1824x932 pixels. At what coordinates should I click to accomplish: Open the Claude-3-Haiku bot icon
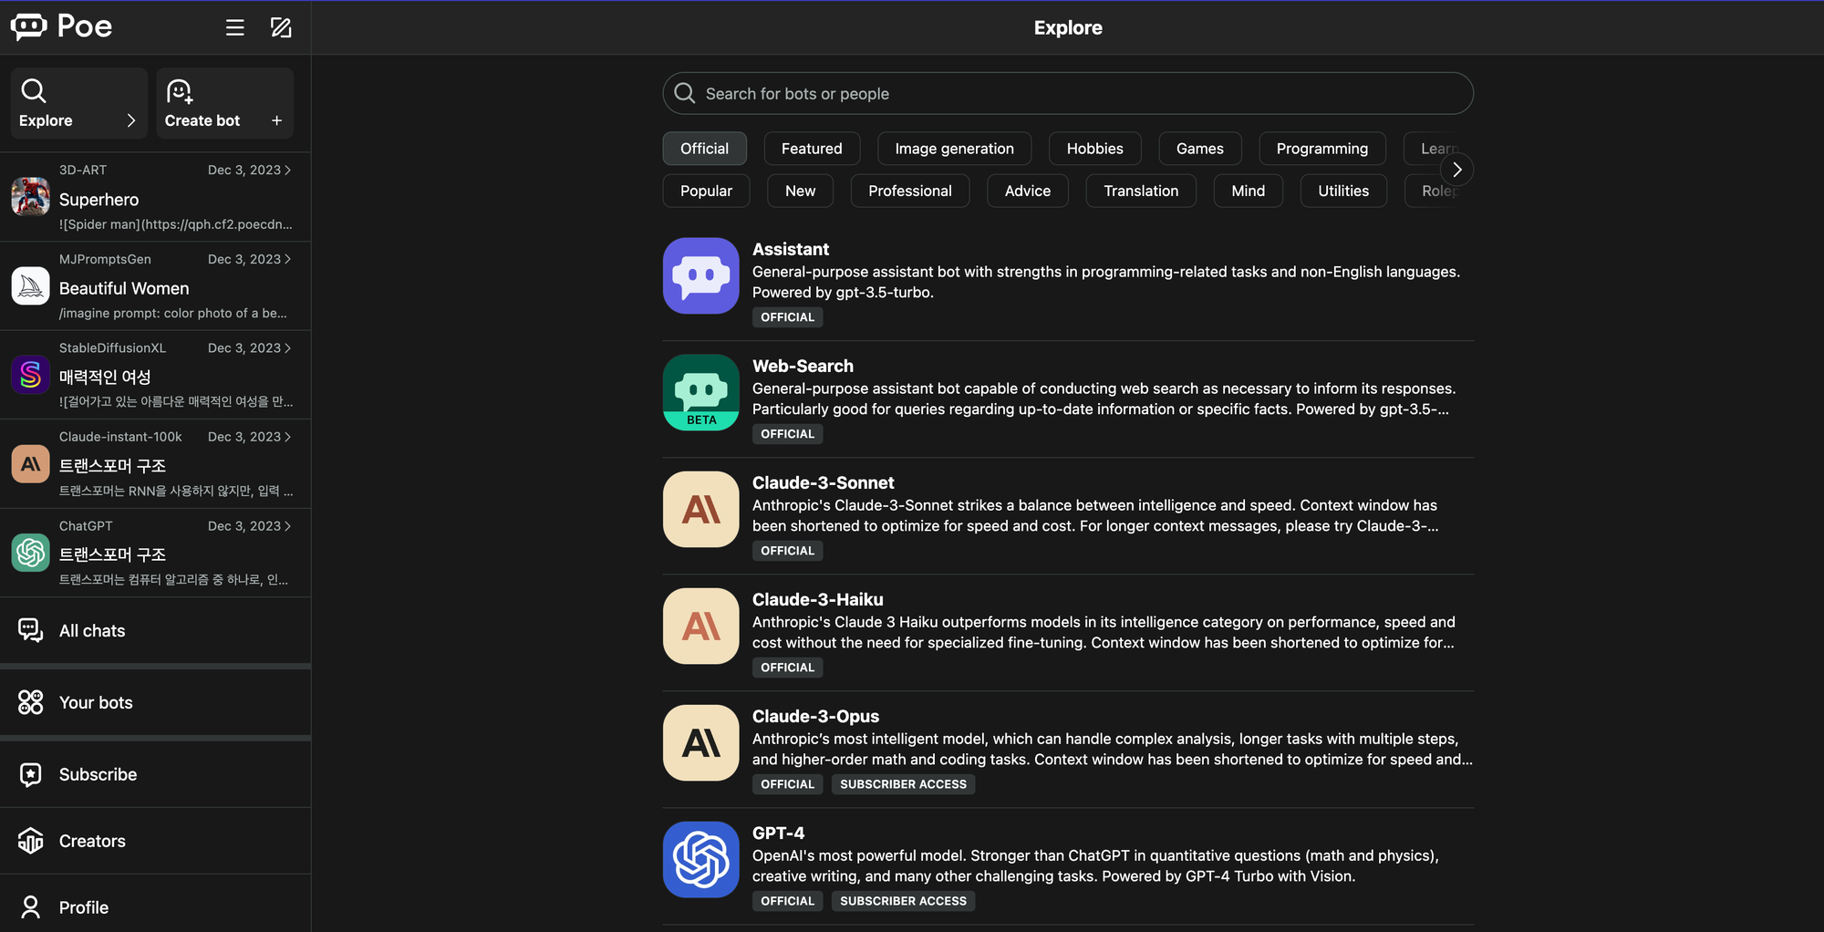(701, 626)
